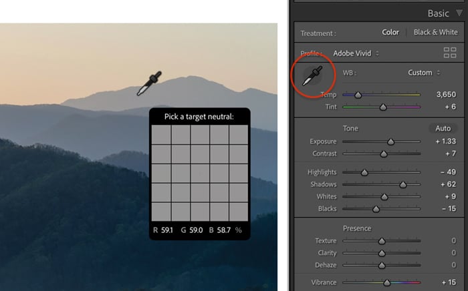Collapse the Basic panel triangle
Image resolution: width=468 pixels, height=291 pixels.
click(x=459, y=13)
